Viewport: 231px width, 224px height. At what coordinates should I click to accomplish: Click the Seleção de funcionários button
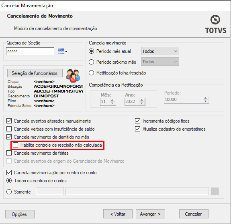point(35,73)
